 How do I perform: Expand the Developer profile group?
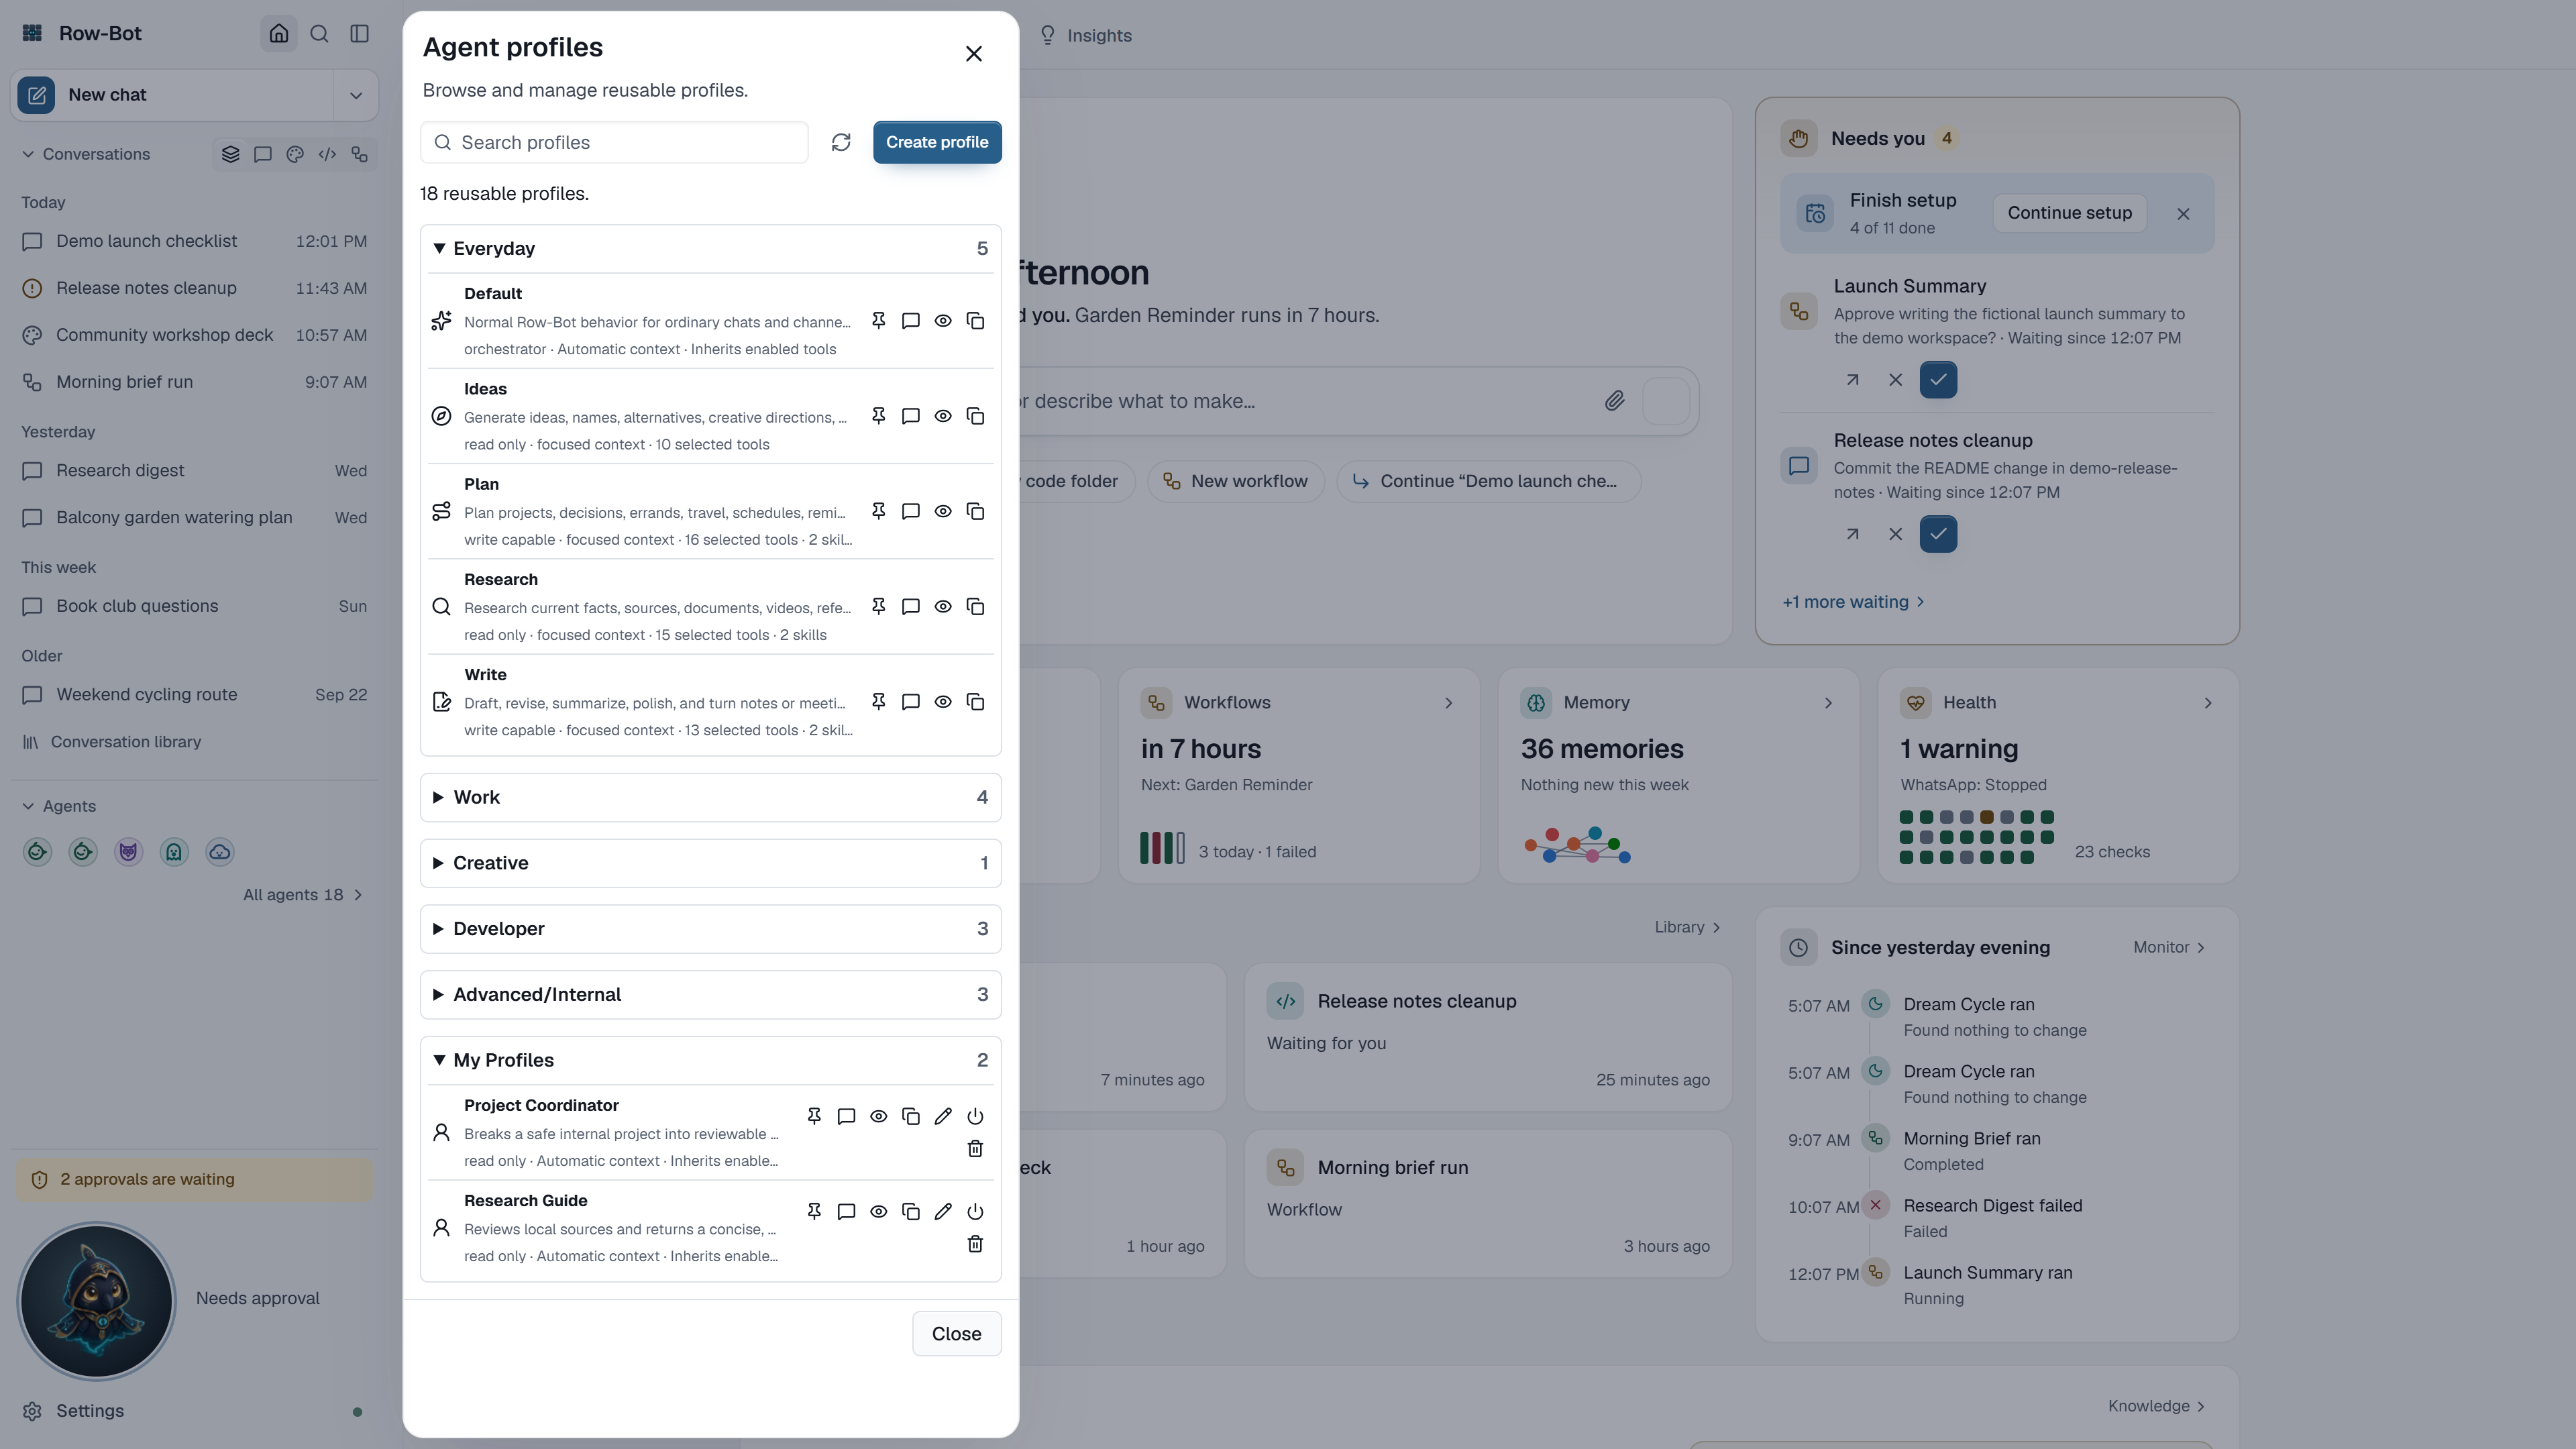(710, 929)
